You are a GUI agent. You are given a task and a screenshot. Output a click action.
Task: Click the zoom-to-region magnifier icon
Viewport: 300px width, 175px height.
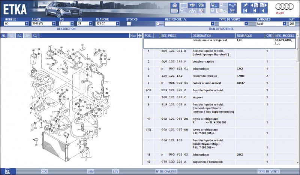(x=19, y=36)
